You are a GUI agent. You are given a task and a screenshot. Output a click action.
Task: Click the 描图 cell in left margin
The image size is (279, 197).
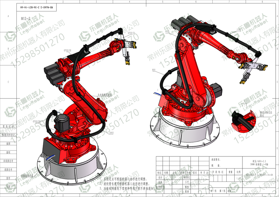coord(8,144)
